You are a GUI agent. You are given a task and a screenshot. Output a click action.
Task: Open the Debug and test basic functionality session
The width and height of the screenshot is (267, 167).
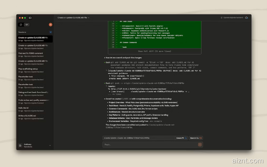point(33,92)
